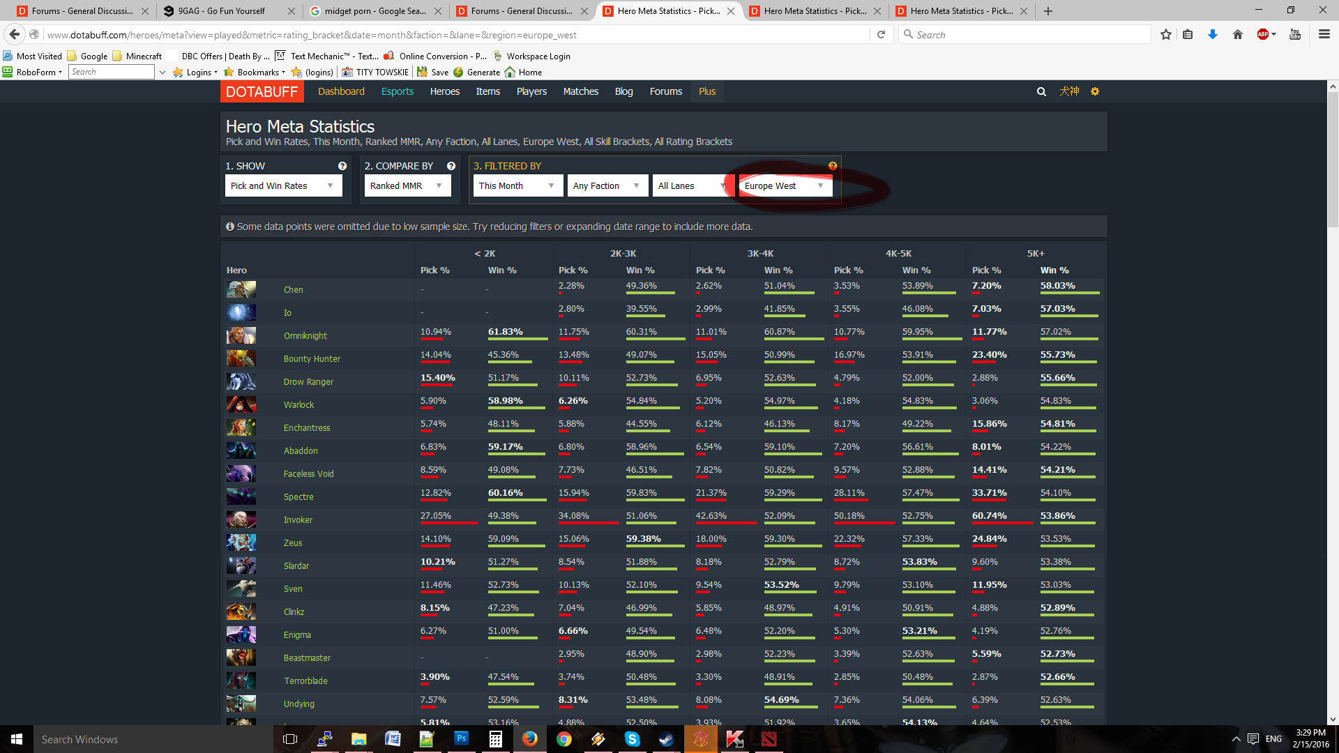Open Bounty Hunter hero link
The width and height of the screenshot is (1339, 753).
(x=312, y=358)
